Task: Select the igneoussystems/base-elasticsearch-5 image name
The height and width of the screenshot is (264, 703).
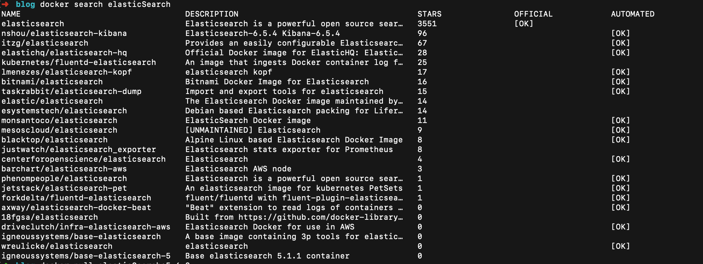Action: (86, 256)
